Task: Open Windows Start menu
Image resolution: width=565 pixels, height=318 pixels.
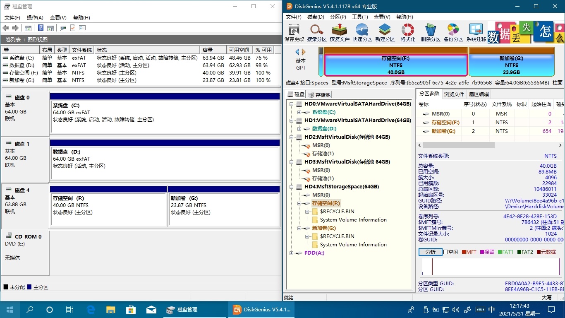Action: (10, 309)
